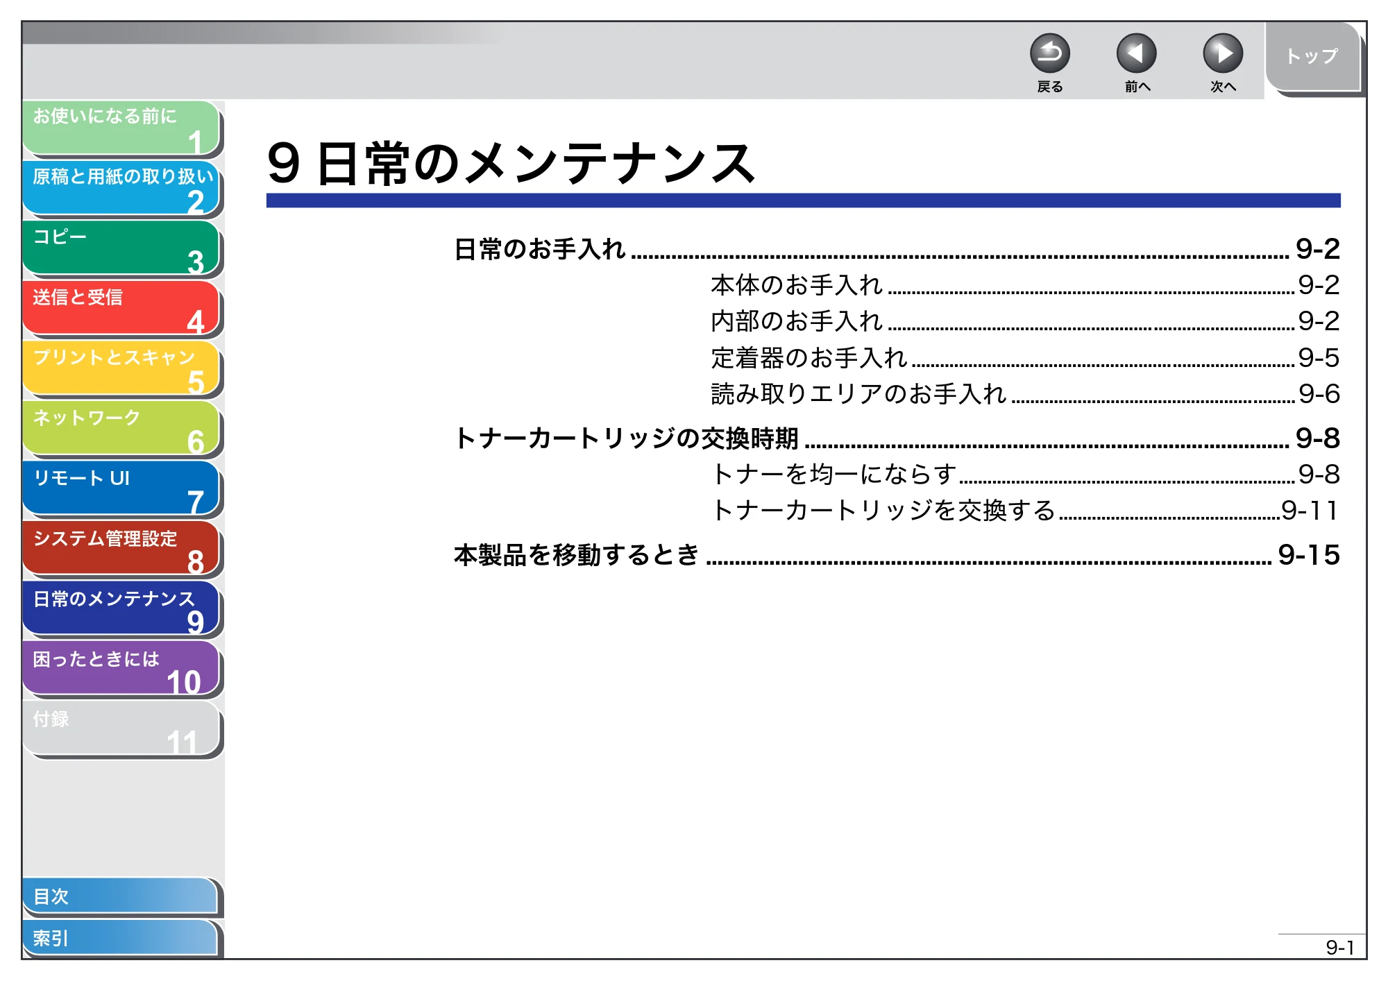Click the 索引 (index) button
The image size is (1388, 981).
[x=120, y=938]
